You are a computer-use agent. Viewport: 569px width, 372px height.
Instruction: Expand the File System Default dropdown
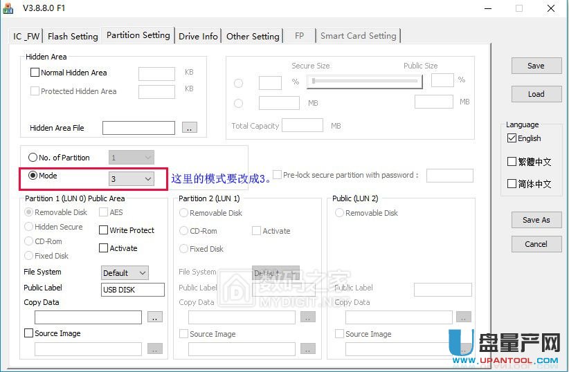[125, 273]
